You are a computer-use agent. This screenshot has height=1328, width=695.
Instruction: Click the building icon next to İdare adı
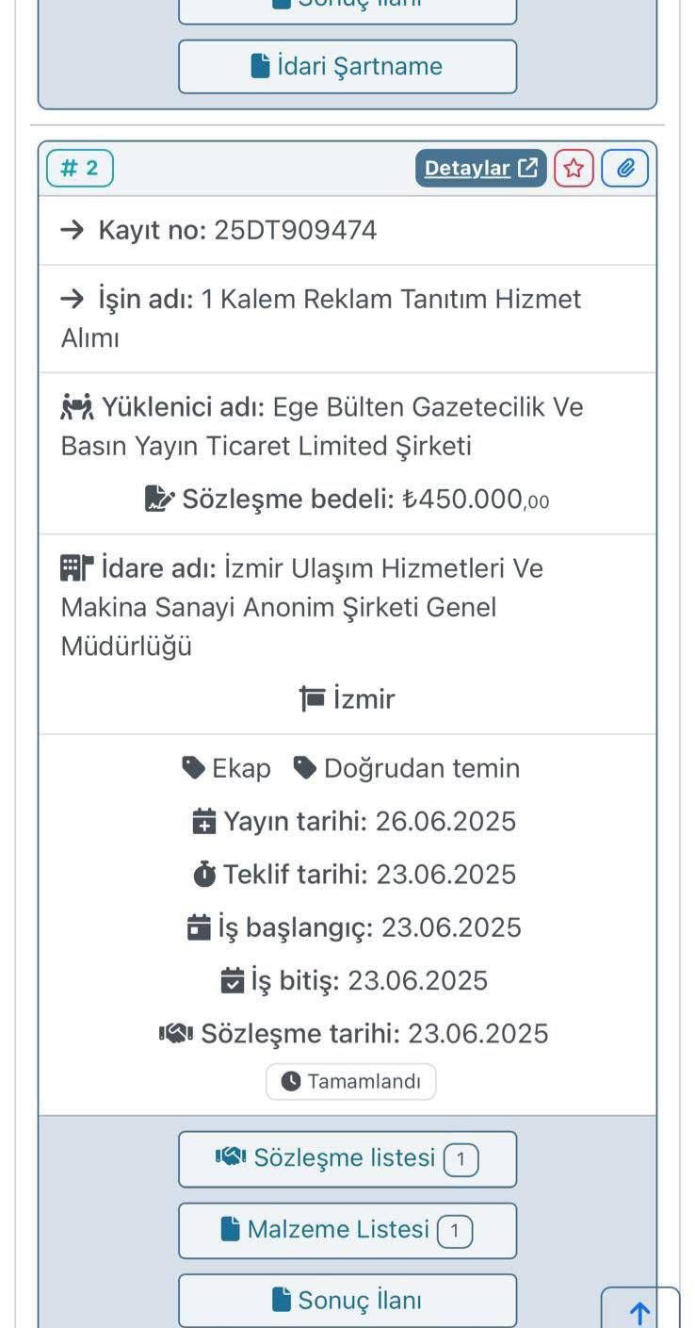(77, 567)
